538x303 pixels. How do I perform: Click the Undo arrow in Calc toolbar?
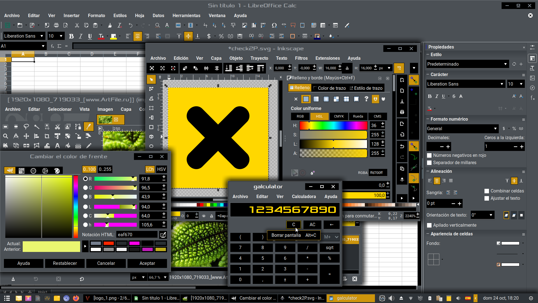click(x=130, y=25)
